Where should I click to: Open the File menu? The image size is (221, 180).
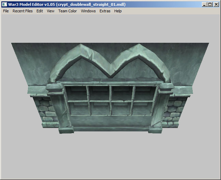6,11
